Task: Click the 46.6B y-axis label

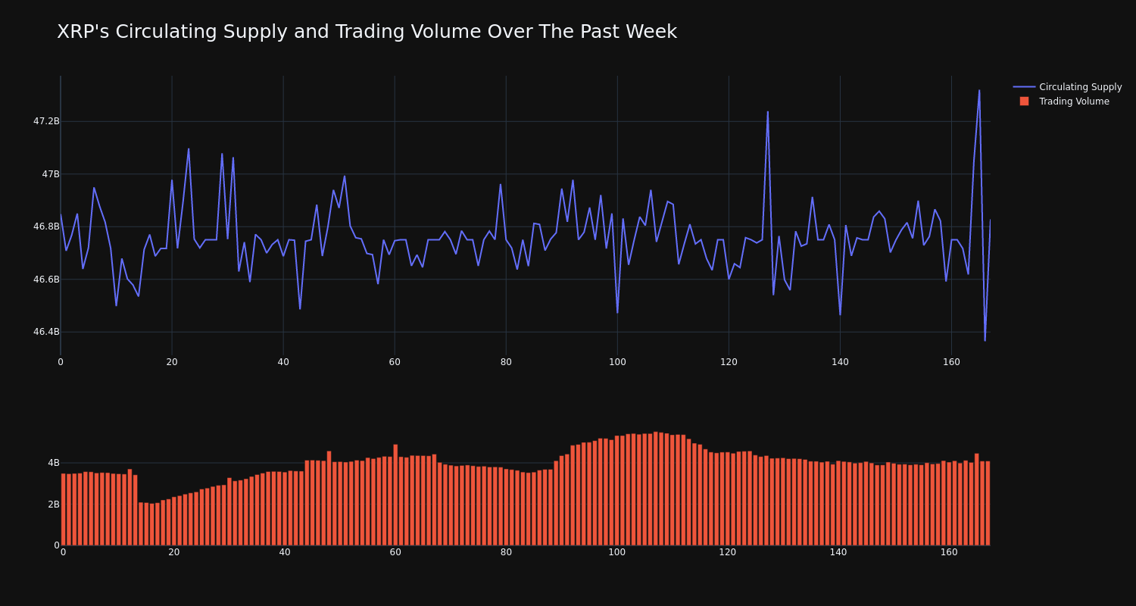Action: (46, 280)
